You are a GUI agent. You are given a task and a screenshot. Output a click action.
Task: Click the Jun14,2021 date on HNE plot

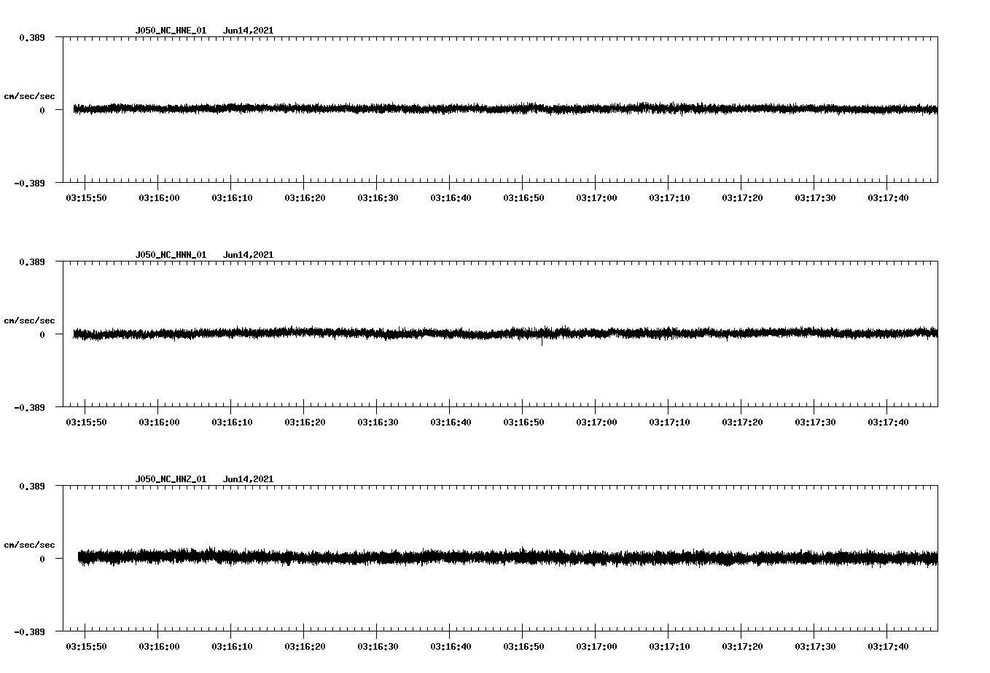(249, 31)
